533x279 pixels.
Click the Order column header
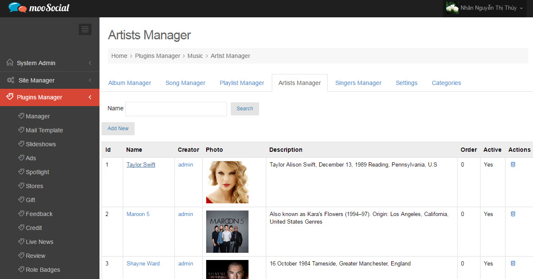click(x=469, y=150)
